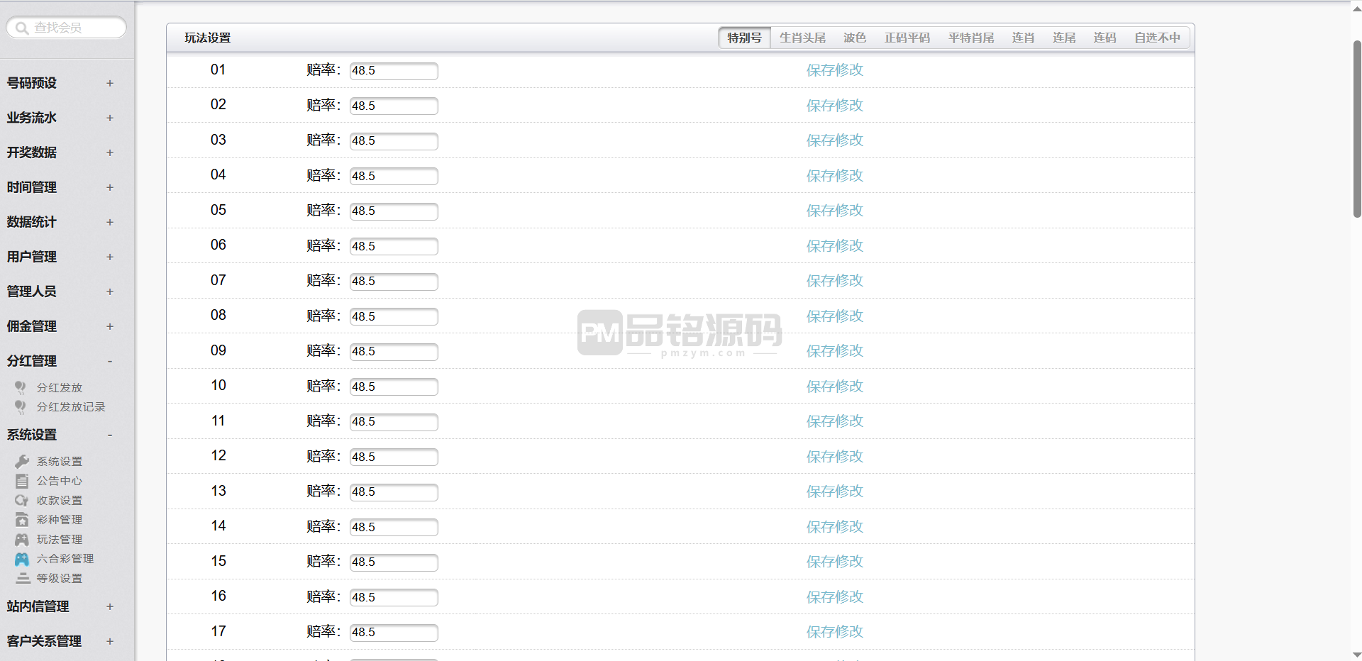The image size is (1362, 661).
Task: Open the 自选不中 tab
Action: [1157, 38]
